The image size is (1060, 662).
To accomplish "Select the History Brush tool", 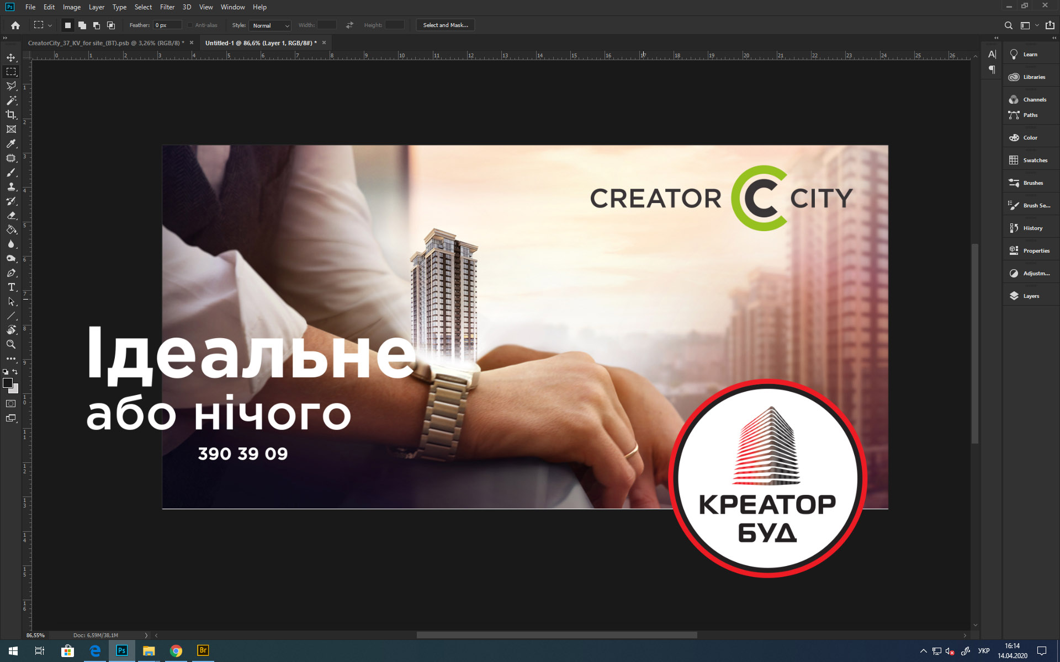I will [11, 201].
